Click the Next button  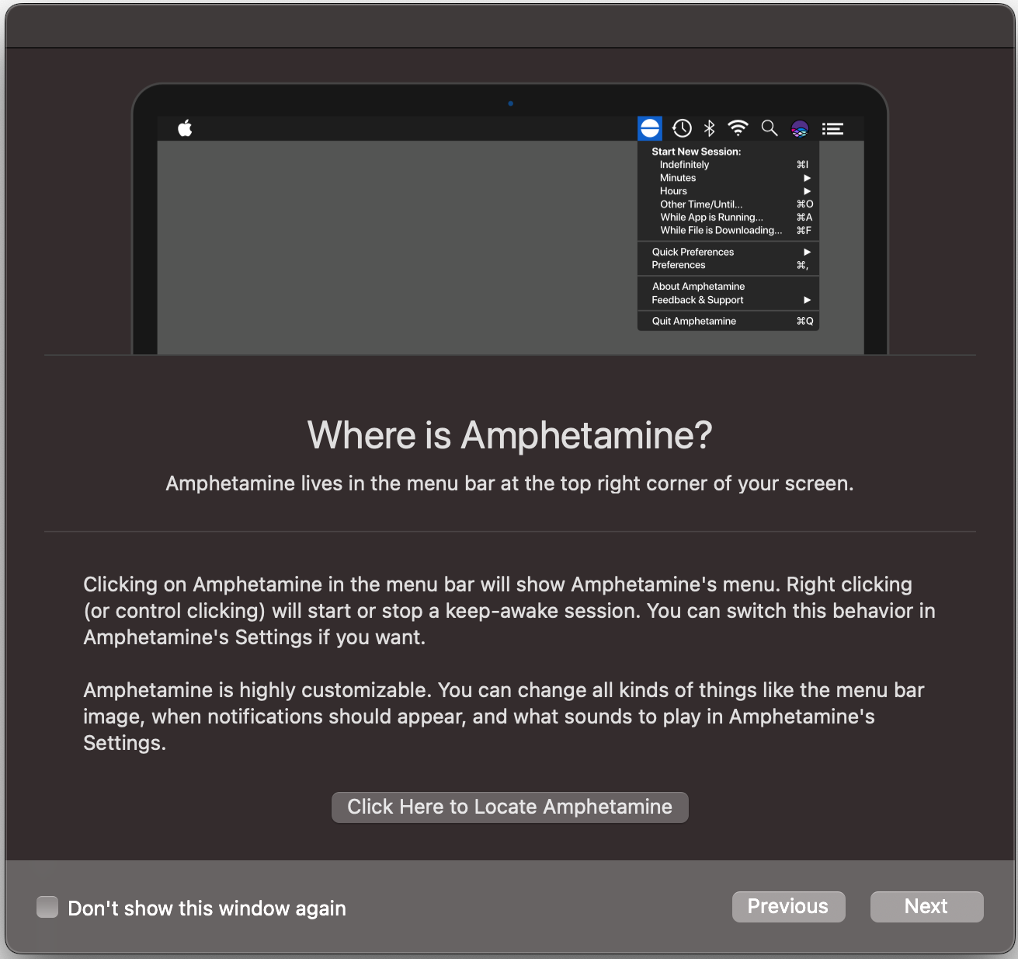tap(926, 907)
